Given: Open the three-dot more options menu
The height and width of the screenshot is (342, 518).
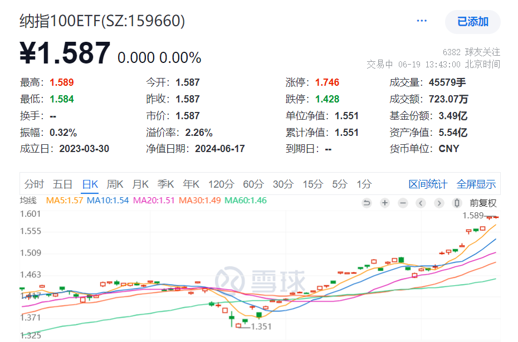Looking at the screenshot, I should pos(422,21).
